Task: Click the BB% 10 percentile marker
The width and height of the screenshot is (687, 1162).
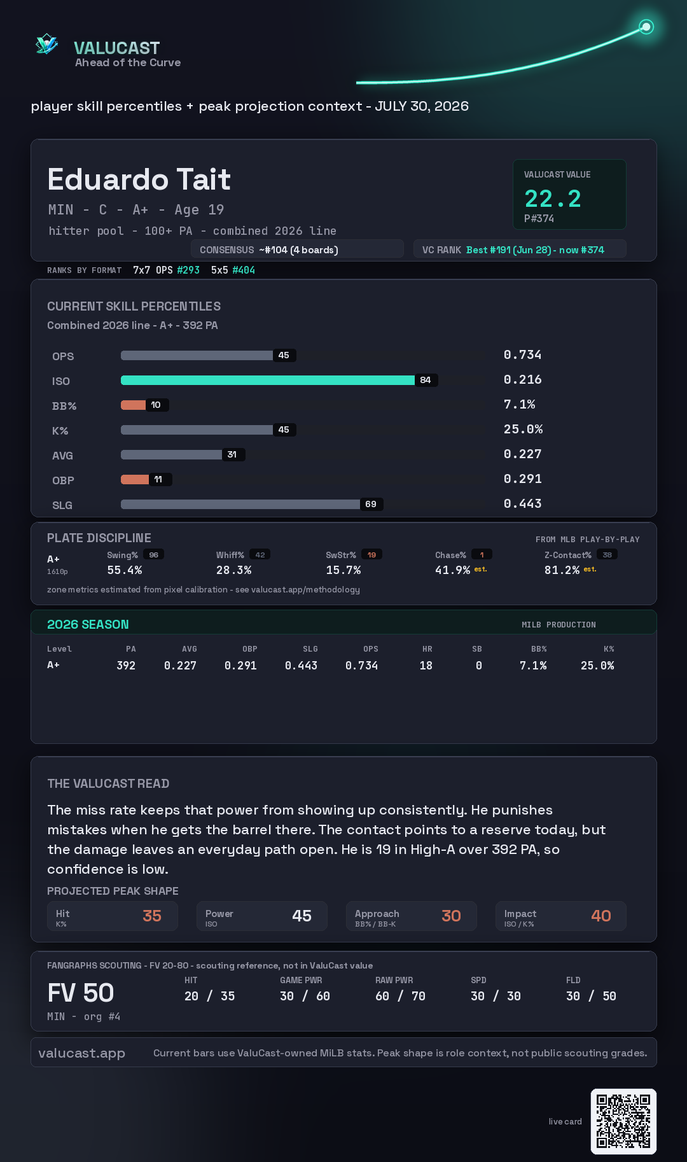Action: [x=156, y=405]
